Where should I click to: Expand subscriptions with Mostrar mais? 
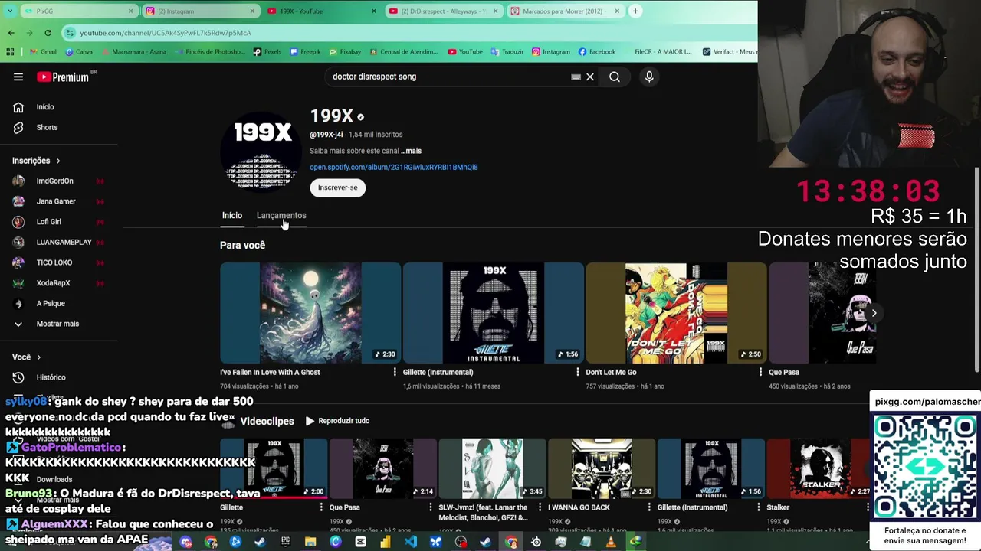point(59,324)
